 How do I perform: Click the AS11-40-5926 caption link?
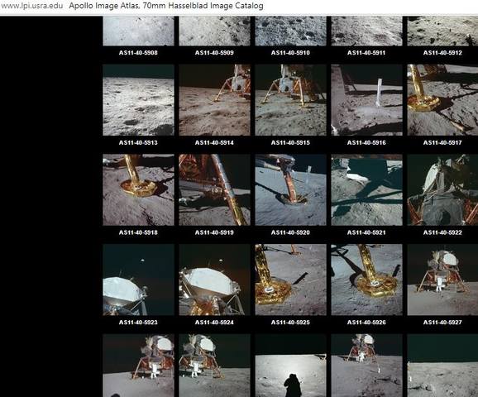(x=366, y=323)
